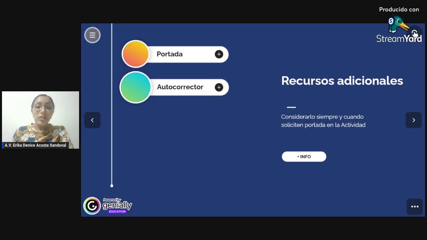
Task: Click the + INFO button
Action: click(x=304, y=157)
